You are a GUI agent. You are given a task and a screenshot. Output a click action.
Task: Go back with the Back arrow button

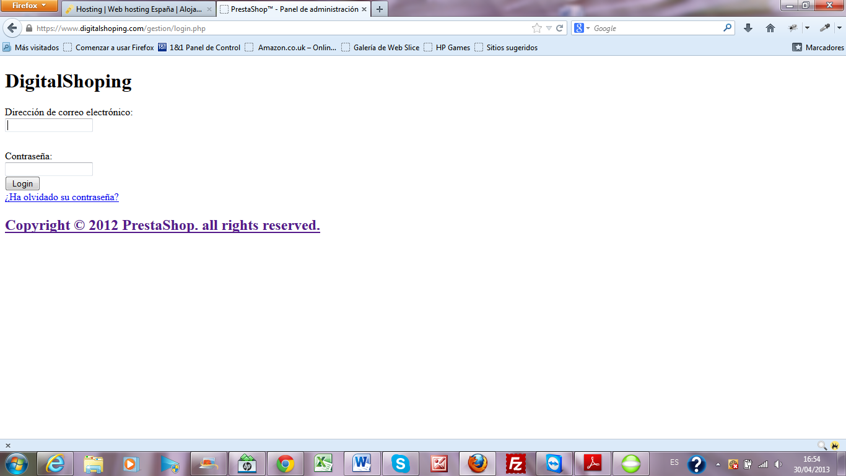pos(12,28)
